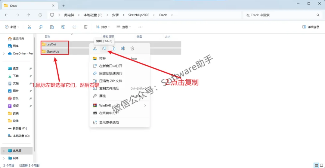
Task: Click the chevron after Crack in address bar
Action: 172,15
